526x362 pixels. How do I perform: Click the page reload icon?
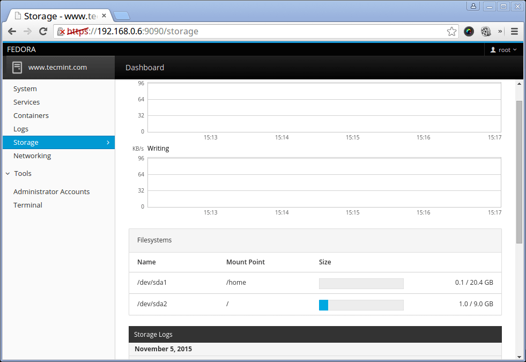(44, 31)
